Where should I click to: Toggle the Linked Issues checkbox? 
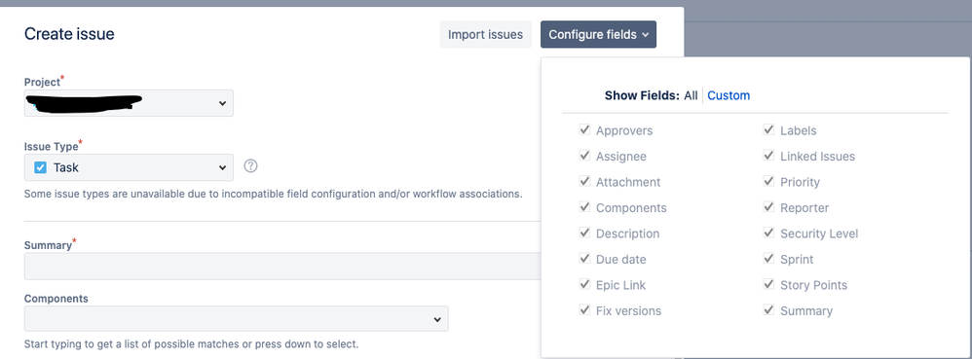(x=768, y=156)
